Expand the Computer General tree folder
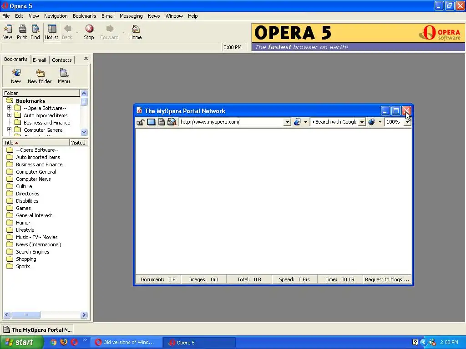This screenshot has width=466, height=349. pyautogui.click(x=9, y=130)
